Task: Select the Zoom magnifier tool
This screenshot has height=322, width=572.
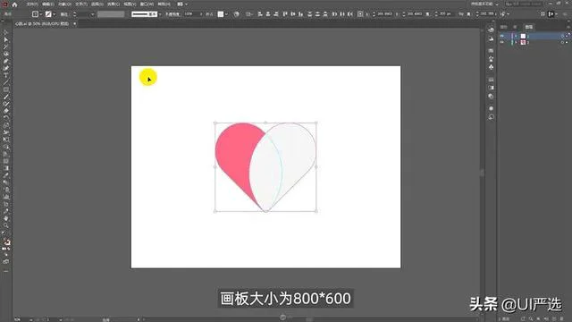Action: (6, 226)
